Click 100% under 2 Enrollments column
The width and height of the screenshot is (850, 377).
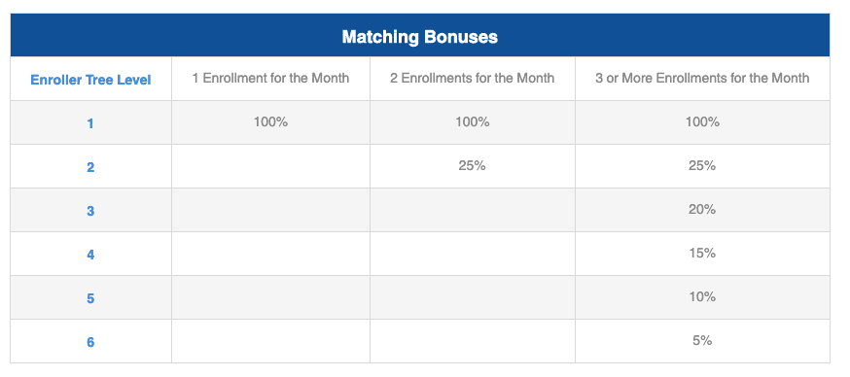(x=472, y=121)
